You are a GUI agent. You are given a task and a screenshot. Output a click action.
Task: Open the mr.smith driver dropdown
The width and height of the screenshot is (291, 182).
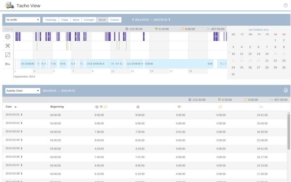(23, 20)
